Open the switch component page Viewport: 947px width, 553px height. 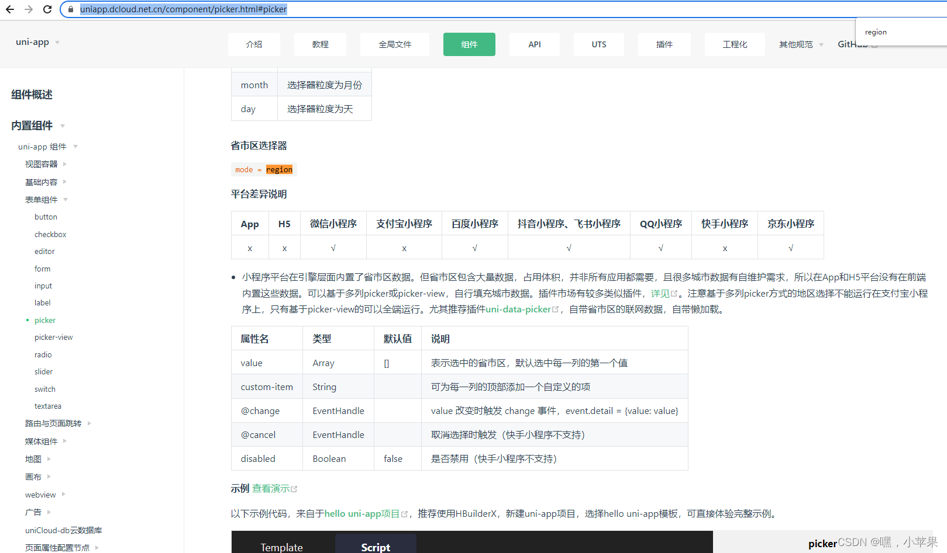click(x=45, y=389)
